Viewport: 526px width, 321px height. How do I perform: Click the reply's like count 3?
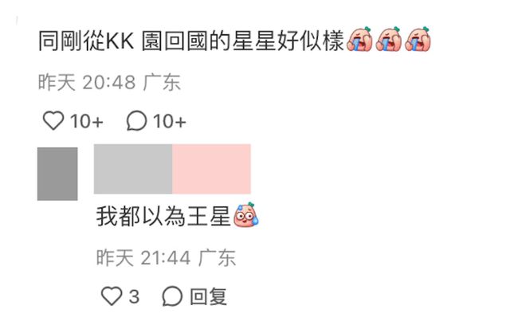134,296
